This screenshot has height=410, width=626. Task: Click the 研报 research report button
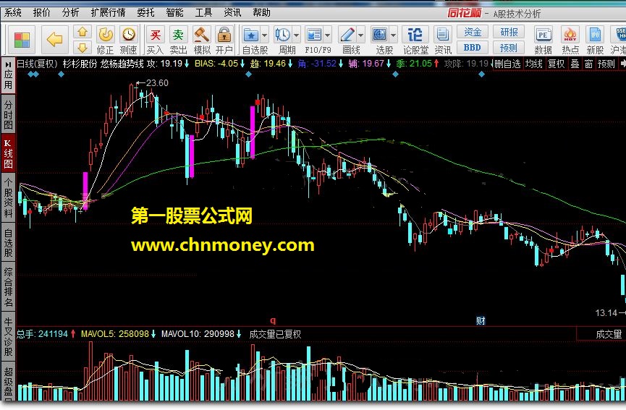pyautogui.click(x=509, y=32)
